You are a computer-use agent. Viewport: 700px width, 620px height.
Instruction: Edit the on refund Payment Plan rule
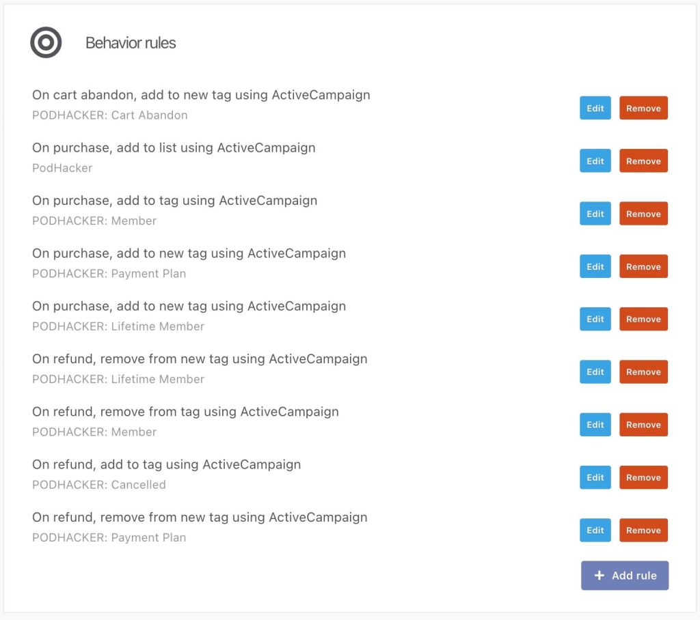595,531
